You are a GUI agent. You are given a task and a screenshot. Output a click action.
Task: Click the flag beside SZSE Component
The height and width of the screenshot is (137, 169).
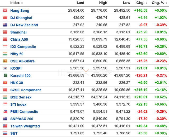[x=5, y=90]
